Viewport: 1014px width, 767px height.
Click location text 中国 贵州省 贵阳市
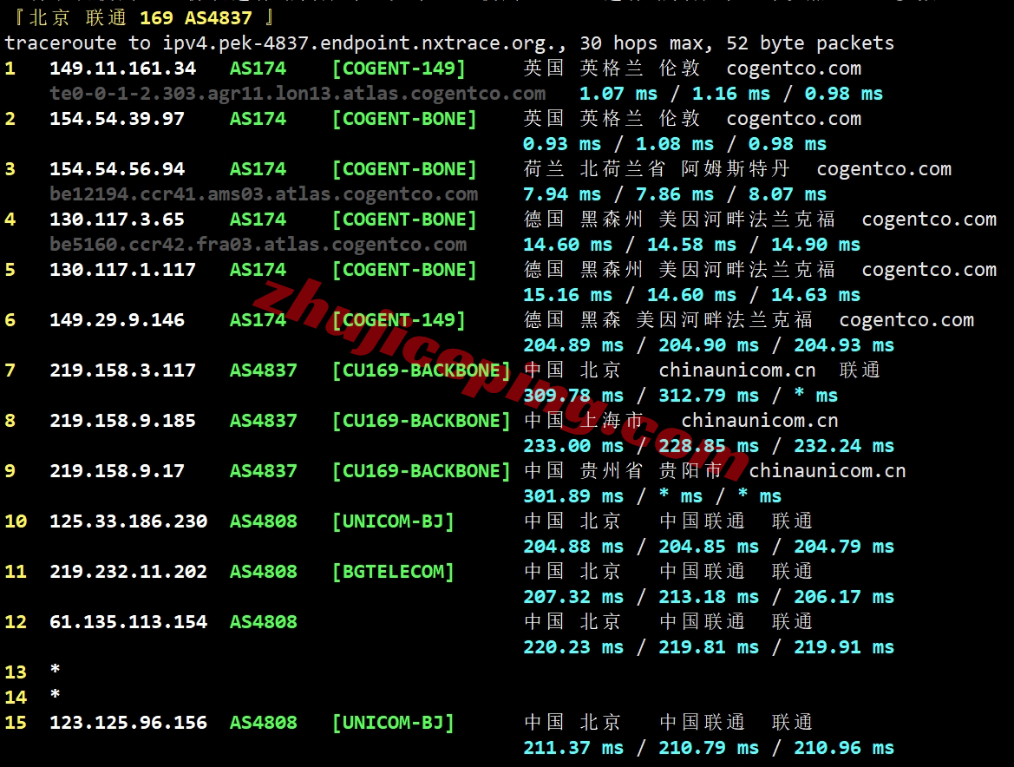click(x=623, y=471)
